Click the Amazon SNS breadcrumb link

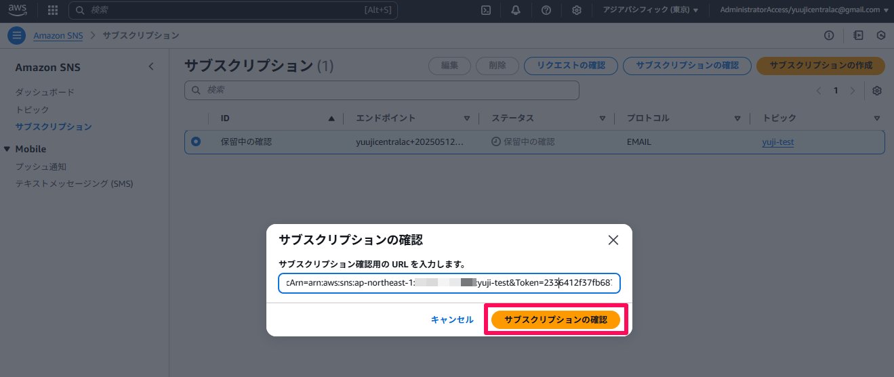tap(58, 35)
